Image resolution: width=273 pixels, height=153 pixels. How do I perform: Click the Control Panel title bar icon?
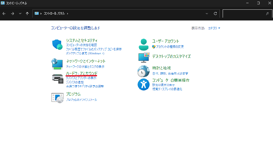[3, 3]
